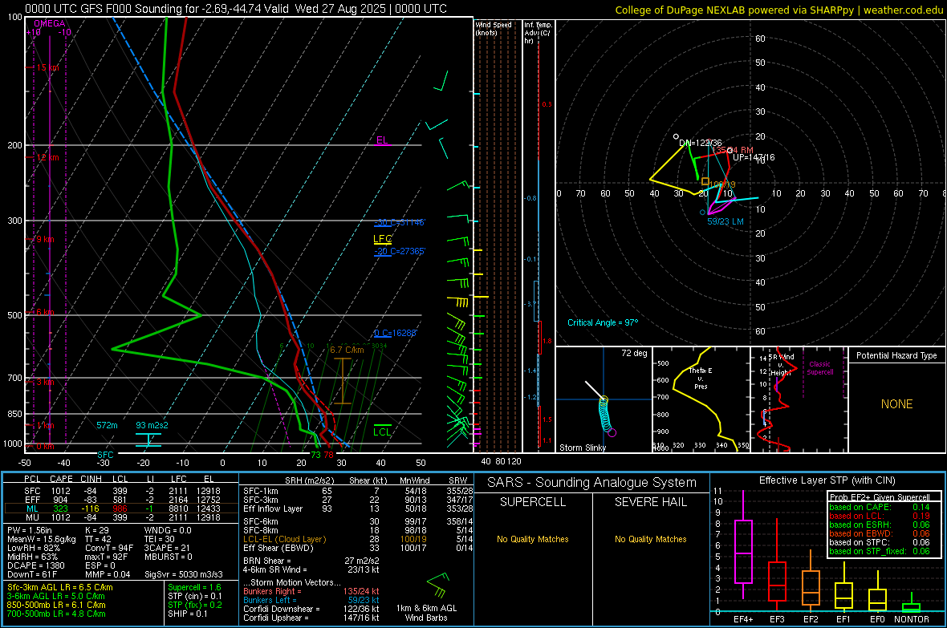Click "No Quality Matches" under SEVERE HAIL
This screenshot has width=947, height=628.
coord(650,539)
